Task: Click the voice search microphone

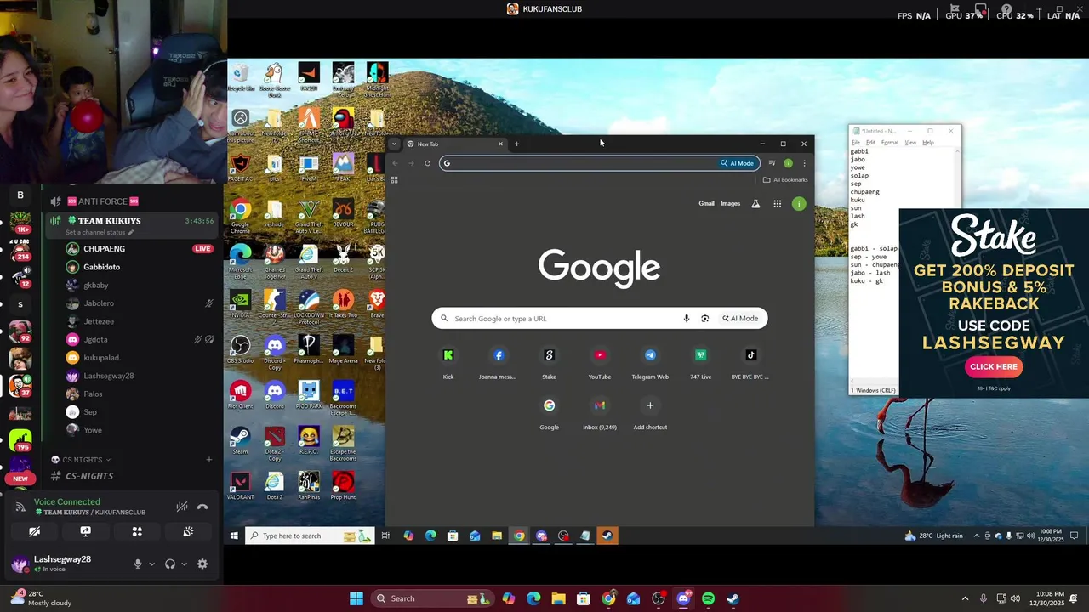Action: click(x=687, y=319)
